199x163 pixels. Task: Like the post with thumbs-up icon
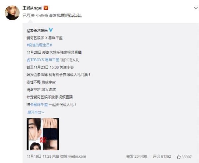click(179, 157)
